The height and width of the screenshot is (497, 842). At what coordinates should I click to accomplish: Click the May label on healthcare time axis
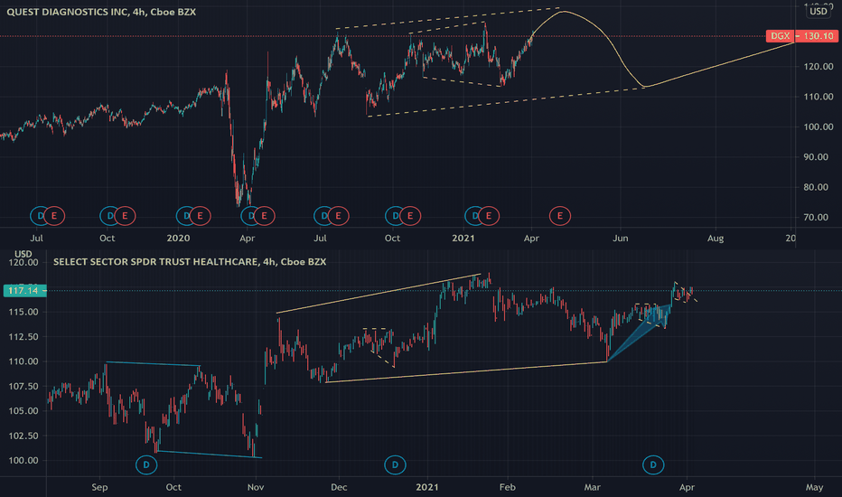(814, 487)
